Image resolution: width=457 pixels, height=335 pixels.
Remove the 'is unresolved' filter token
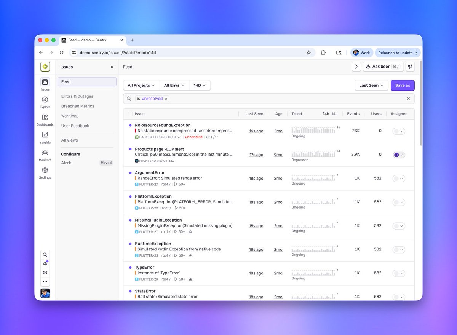coord(166,99)
